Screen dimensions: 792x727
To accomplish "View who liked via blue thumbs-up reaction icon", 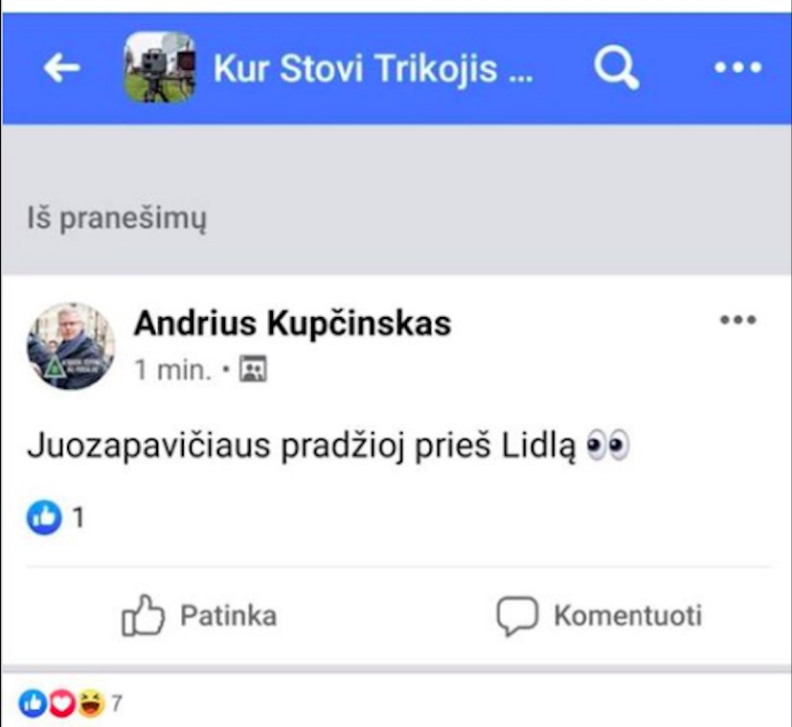I will coord(44,517).
